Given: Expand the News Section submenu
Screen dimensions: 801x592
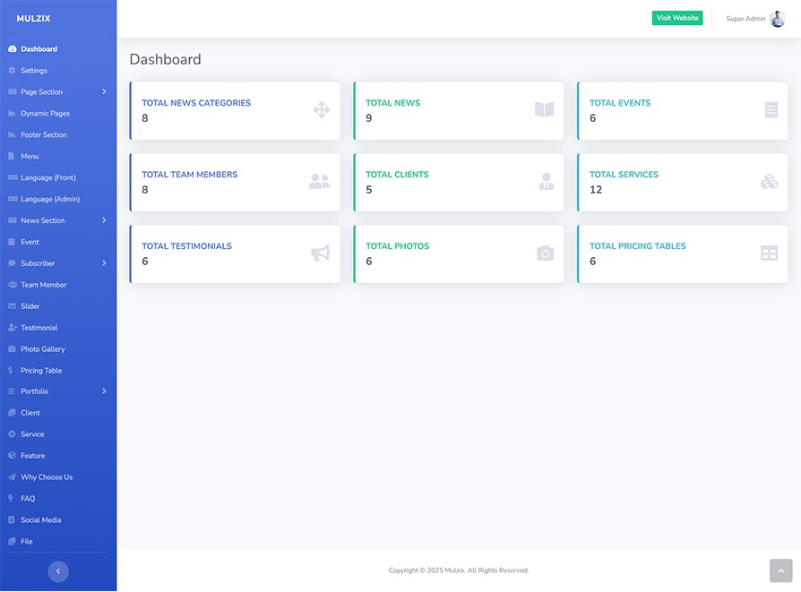Looking at the screenshot, I should [x=104, y=220].
